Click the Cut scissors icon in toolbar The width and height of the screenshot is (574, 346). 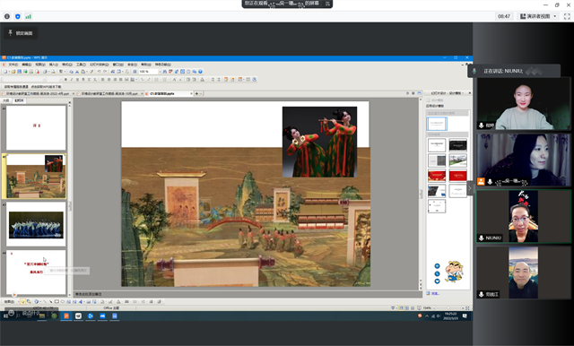[x=77, y=72]
